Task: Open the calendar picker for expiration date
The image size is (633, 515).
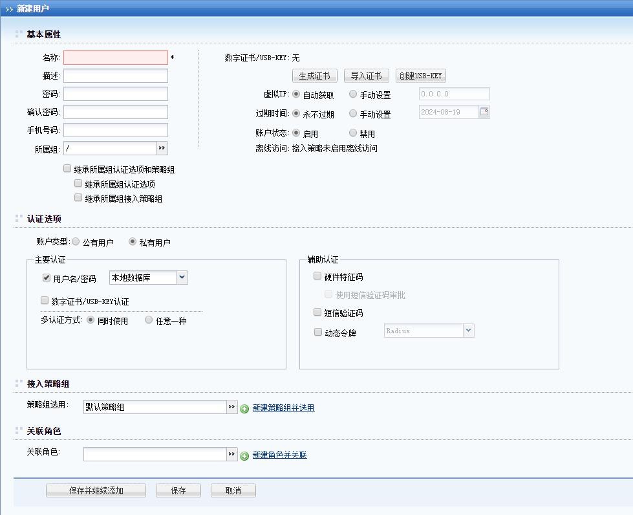Action: (484, 112)
